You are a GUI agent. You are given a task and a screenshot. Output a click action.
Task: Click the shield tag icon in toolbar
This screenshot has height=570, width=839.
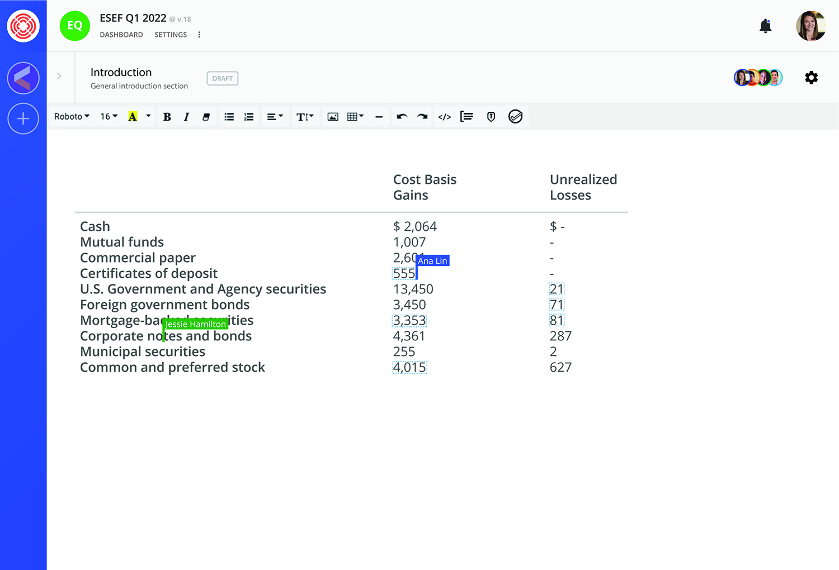point(491,117)
